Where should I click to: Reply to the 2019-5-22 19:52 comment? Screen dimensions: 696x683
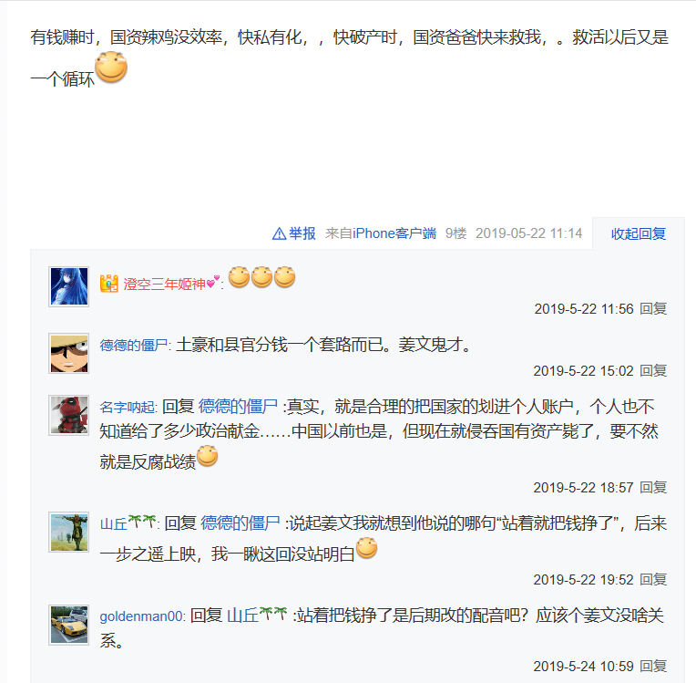(653, 579)
